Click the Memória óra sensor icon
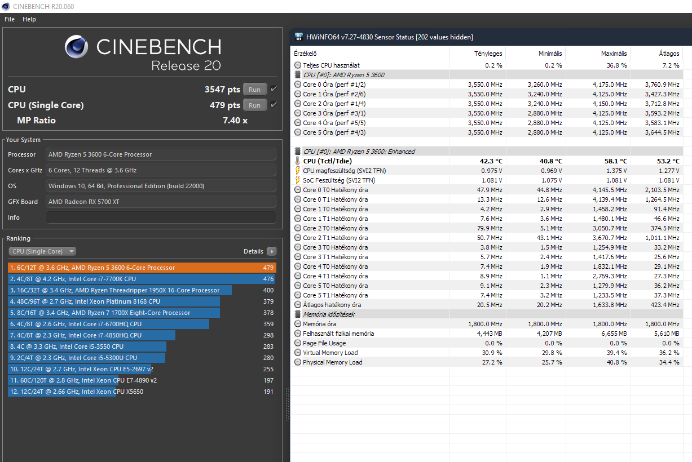 298,324
